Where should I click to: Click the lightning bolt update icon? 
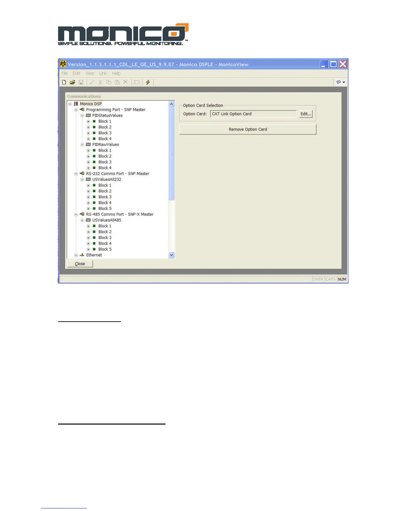tap(148, 82)
